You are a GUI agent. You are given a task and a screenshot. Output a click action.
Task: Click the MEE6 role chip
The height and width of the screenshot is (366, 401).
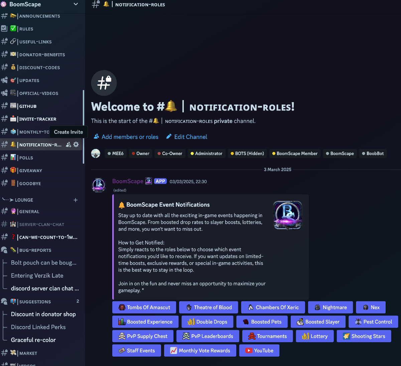116,153
